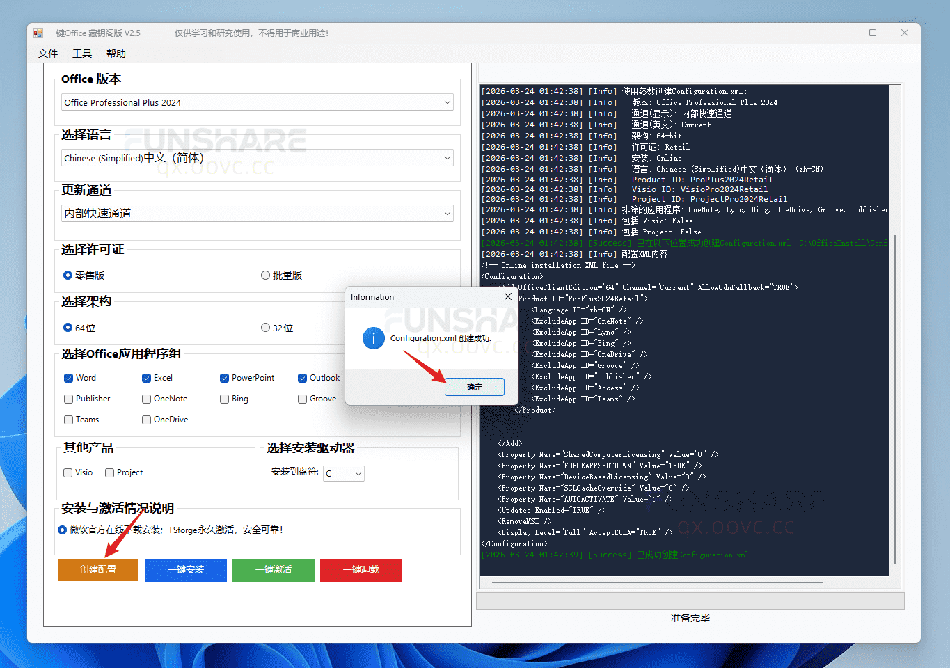Close the Information dialog with X
Screen dimensions: 950x668
coord(508,297)
